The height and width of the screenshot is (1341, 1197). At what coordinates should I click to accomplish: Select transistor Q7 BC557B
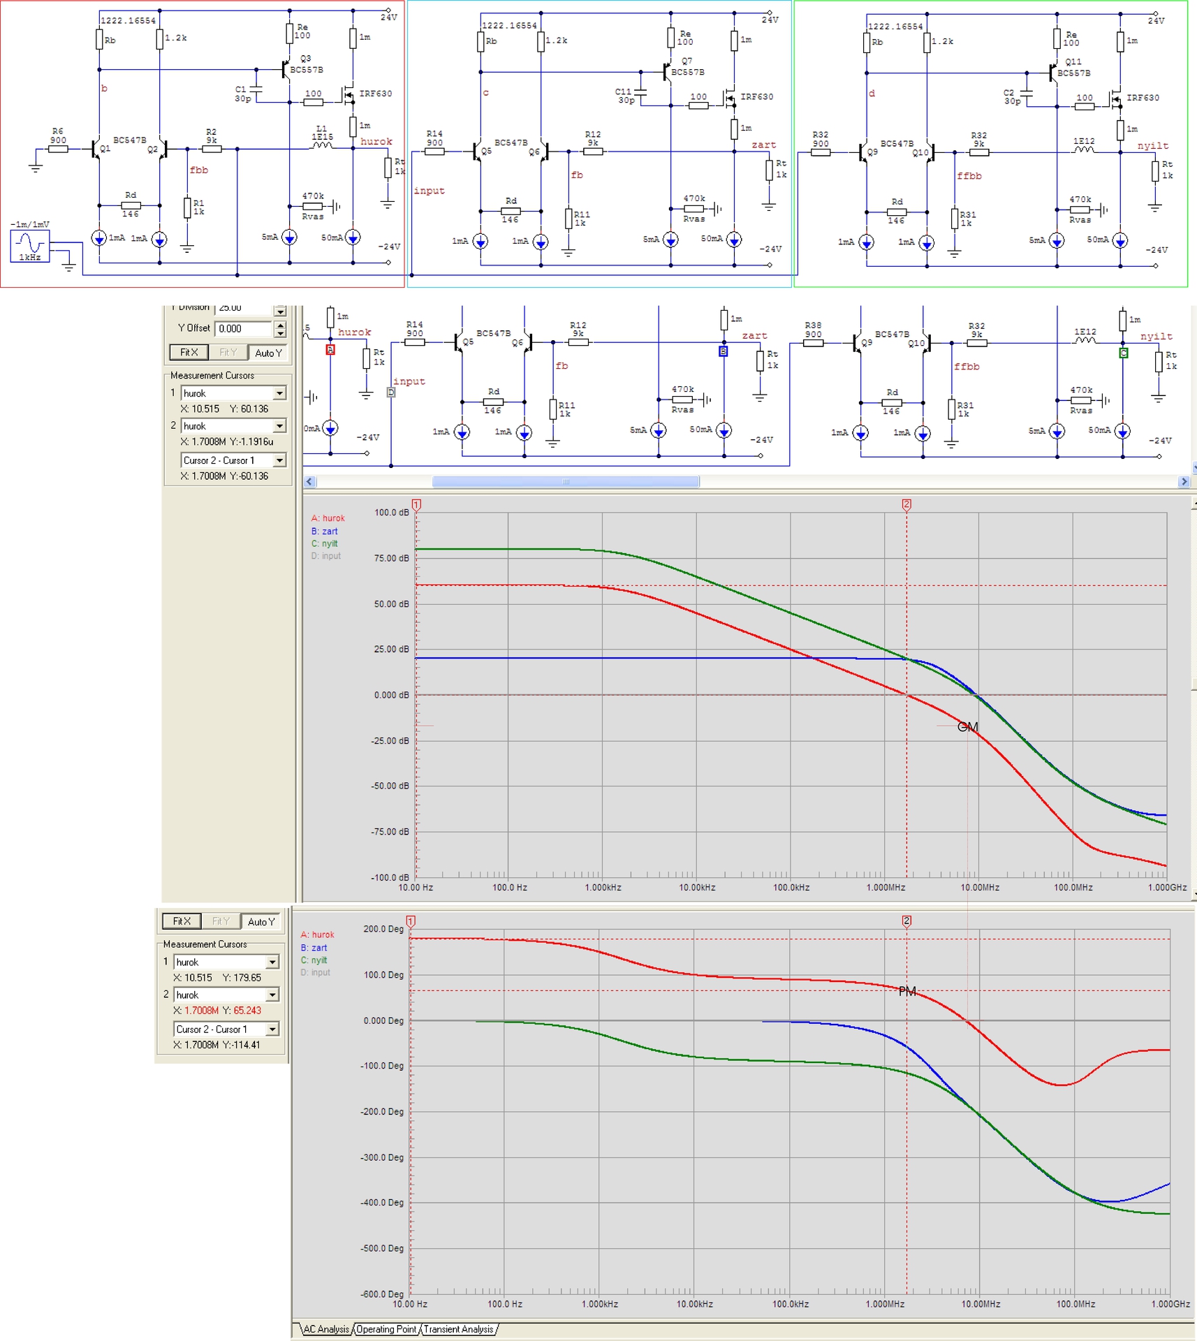pyautogui.click(x=666, y=72)
